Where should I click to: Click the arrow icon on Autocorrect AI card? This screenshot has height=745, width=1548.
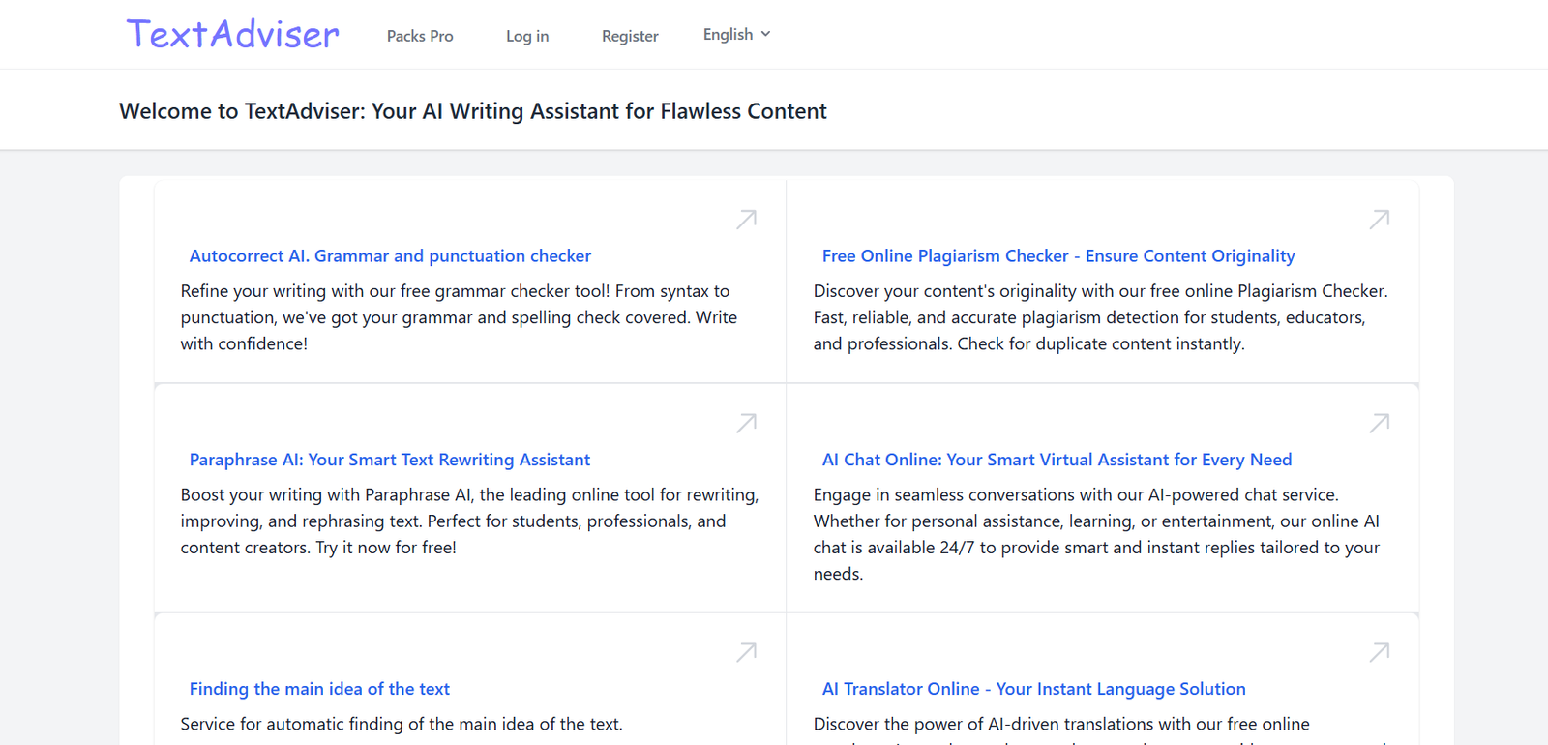tap(746, 220)
